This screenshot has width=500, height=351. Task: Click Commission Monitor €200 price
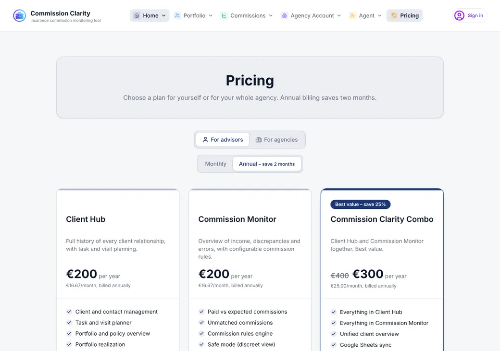pyautogui.click(x=213, y=274)
